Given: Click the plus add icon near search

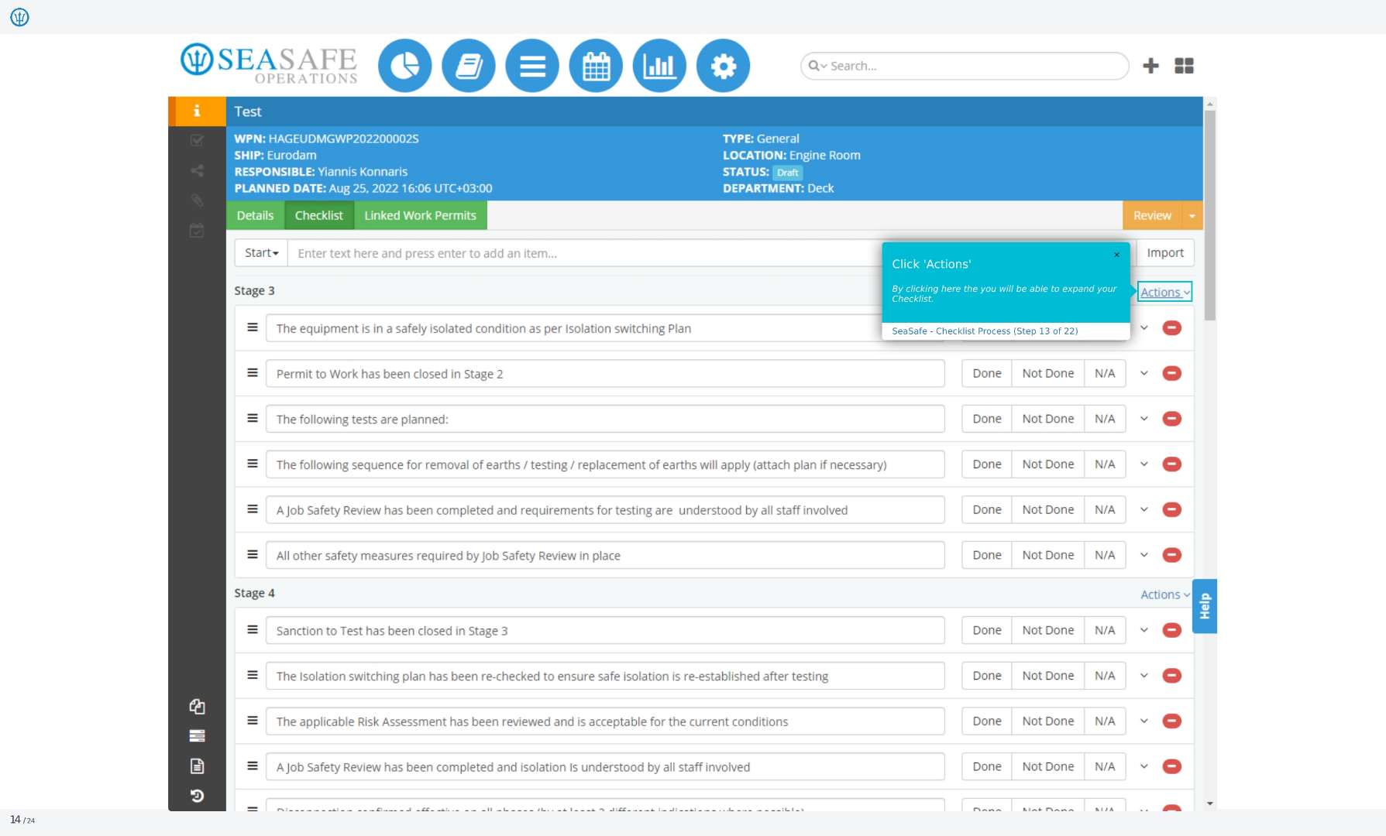Looking at the screenshot, I should 1150,66.
